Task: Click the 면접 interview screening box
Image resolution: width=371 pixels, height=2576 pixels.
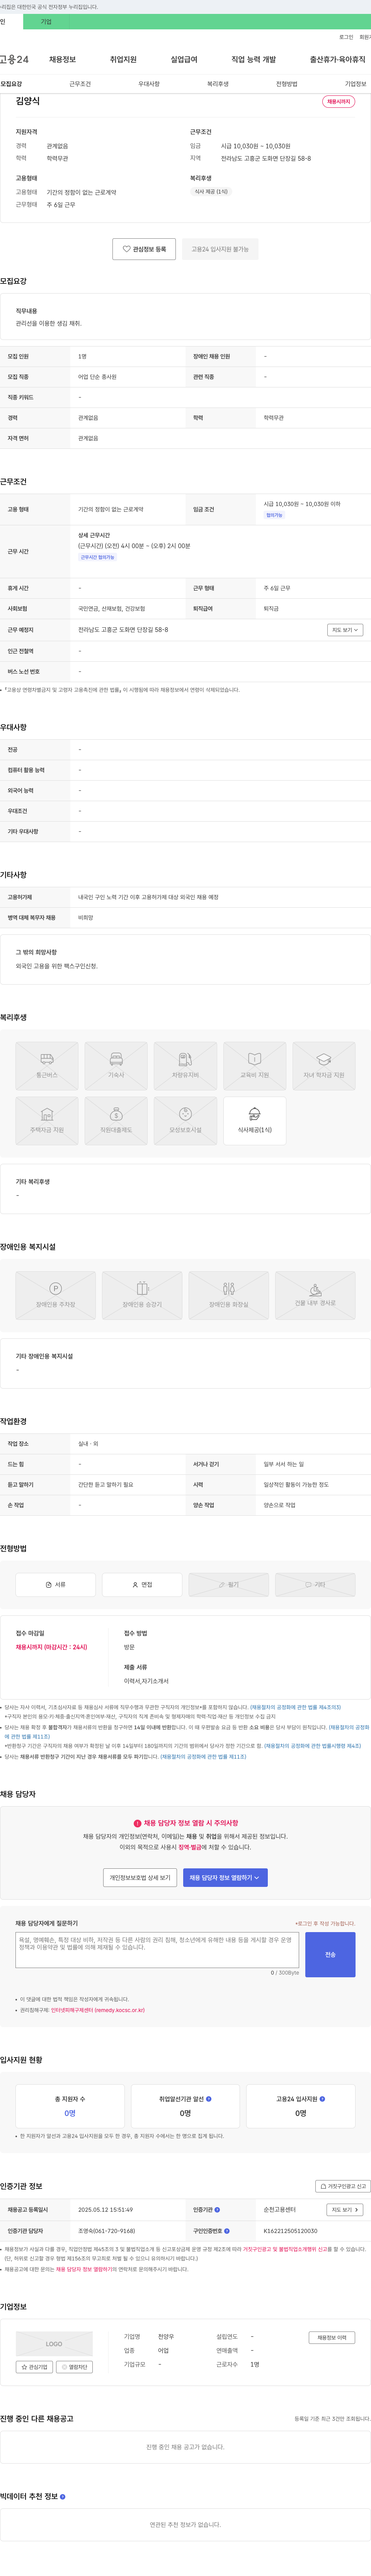Action: [142, 1585]
